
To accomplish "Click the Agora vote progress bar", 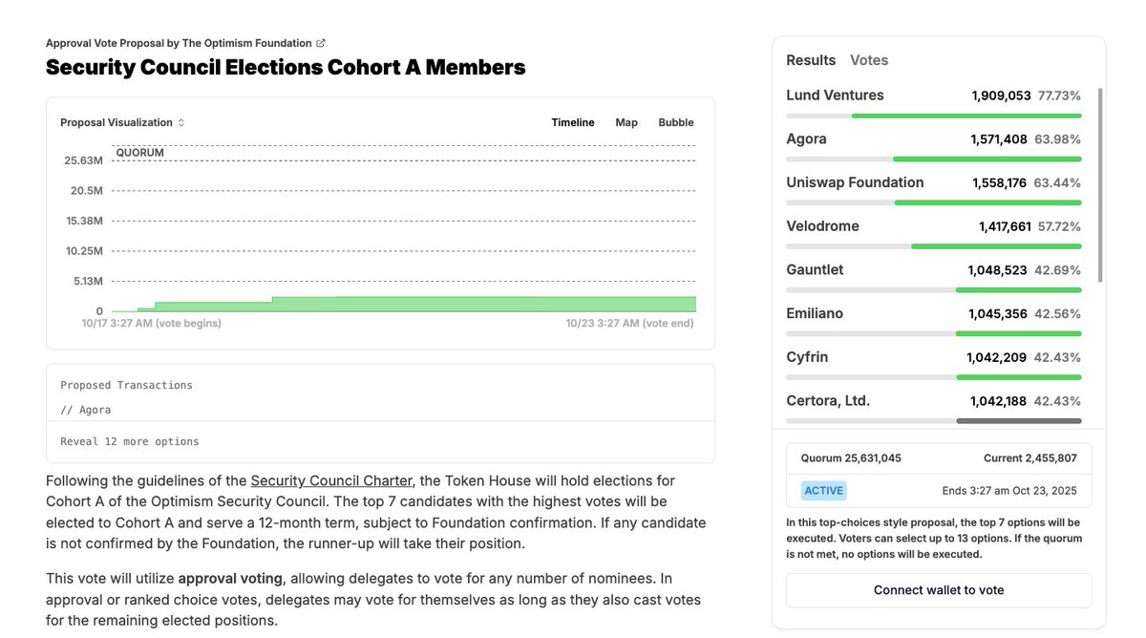I will tap(934, 159).
